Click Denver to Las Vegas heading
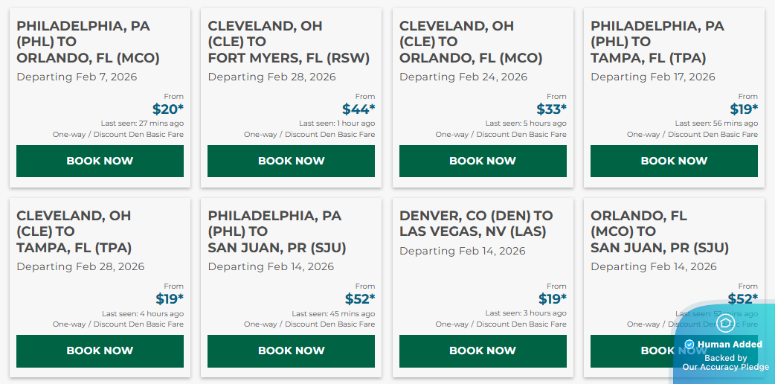775x384 pixels. click(x=476, y=223)
